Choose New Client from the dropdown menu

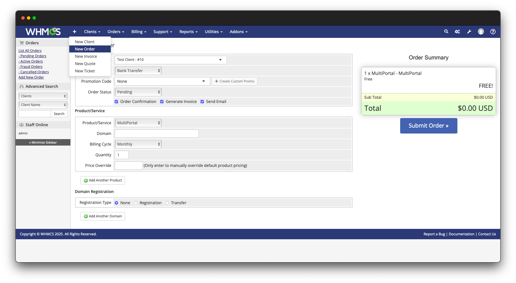(90, 42)
